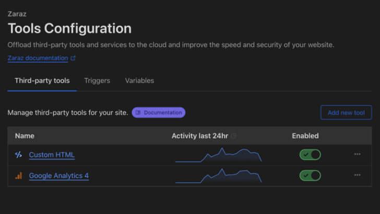Viewport: 380px width, 214px height.
Task: Click the Zaraz breadcrumb label
Action: pyautogui.click(x=17, y=14)
